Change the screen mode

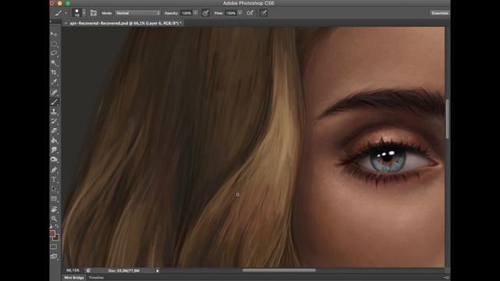(x=54, y=256)
